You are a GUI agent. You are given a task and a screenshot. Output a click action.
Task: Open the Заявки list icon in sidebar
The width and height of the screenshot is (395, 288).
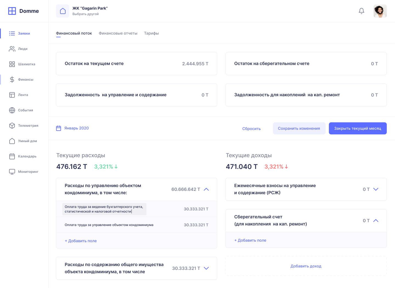click(12, 33)
